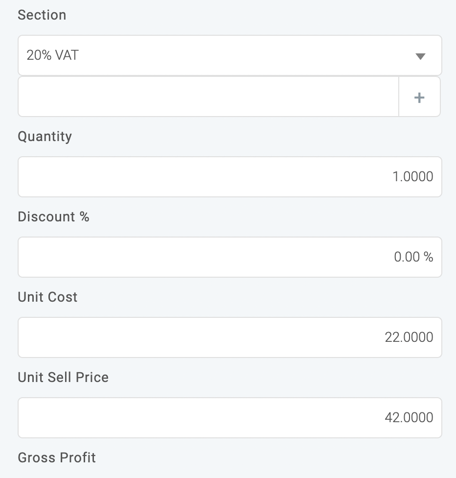Click the 20% VAT selected text
The width and height of the screenshot is (456, 478).
point(52,55)
